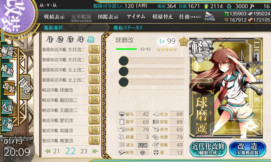This screenshot has width=271, height=162.
Task: Go to the 工廠 factory sidebar icon
Action: (7, 124)
